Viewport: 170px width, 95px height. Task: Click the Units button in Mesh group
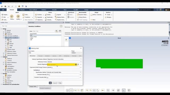tap(5, 20)
